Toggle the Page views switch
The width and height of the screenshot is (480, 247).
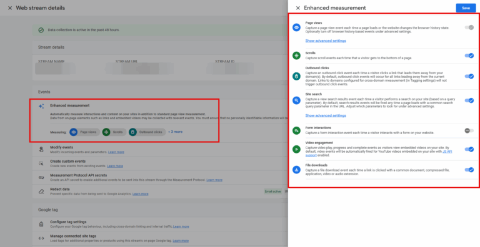pos(469,27)
